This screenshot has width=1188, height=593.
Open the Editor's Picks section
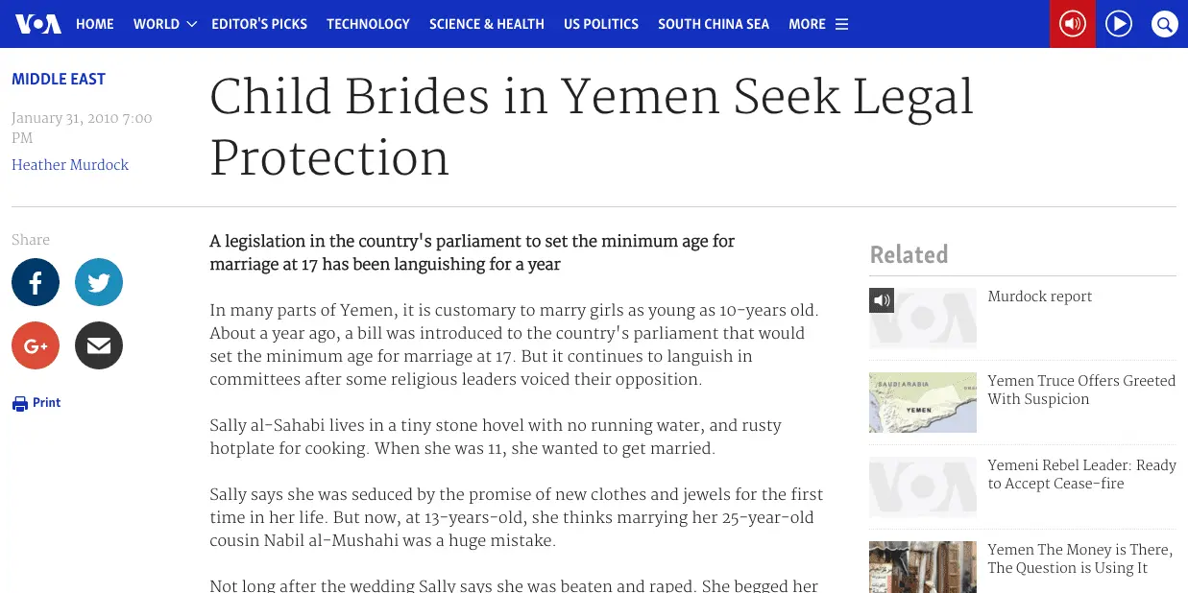pyautogui.click(x=259, y=24)
